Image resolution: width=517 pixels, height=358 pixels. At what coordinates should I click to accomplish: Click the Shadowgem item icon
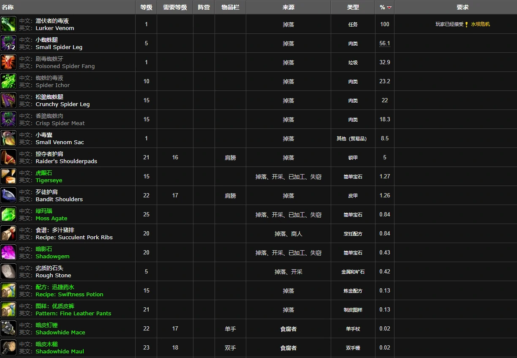pos(8,252)
